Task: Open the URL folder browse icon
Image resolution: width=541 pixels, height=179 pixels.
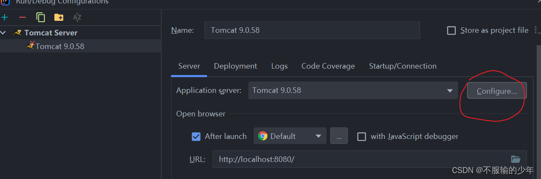Action: tap(516, 159)
